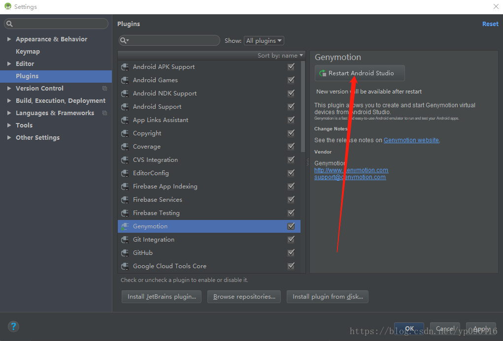Select the Firebase Services plugin row
This screenshot has width=503, height=341.
pyautogui.click(x=209, y=200)
